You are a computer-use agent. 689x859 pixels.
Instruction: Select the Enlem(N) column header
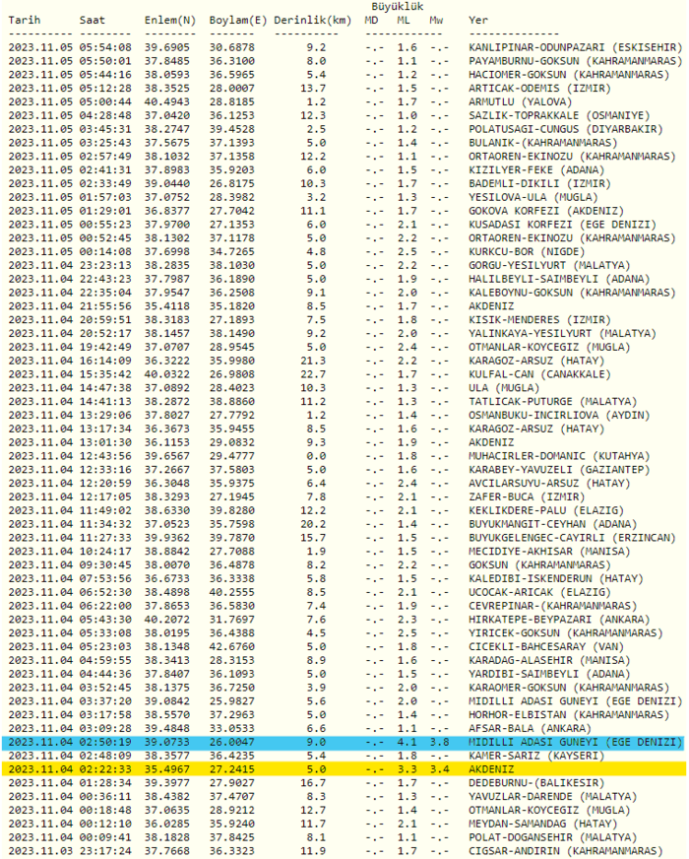(x=170, y=20)
